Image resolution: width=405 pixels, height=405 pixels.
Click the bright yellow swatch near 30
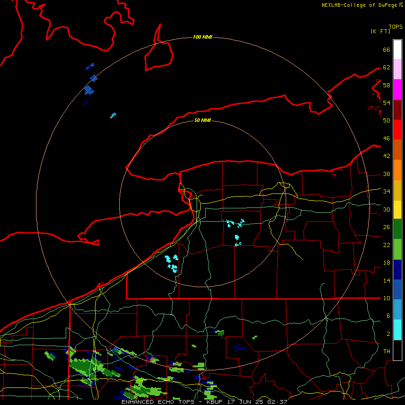[x=397, y=210]
